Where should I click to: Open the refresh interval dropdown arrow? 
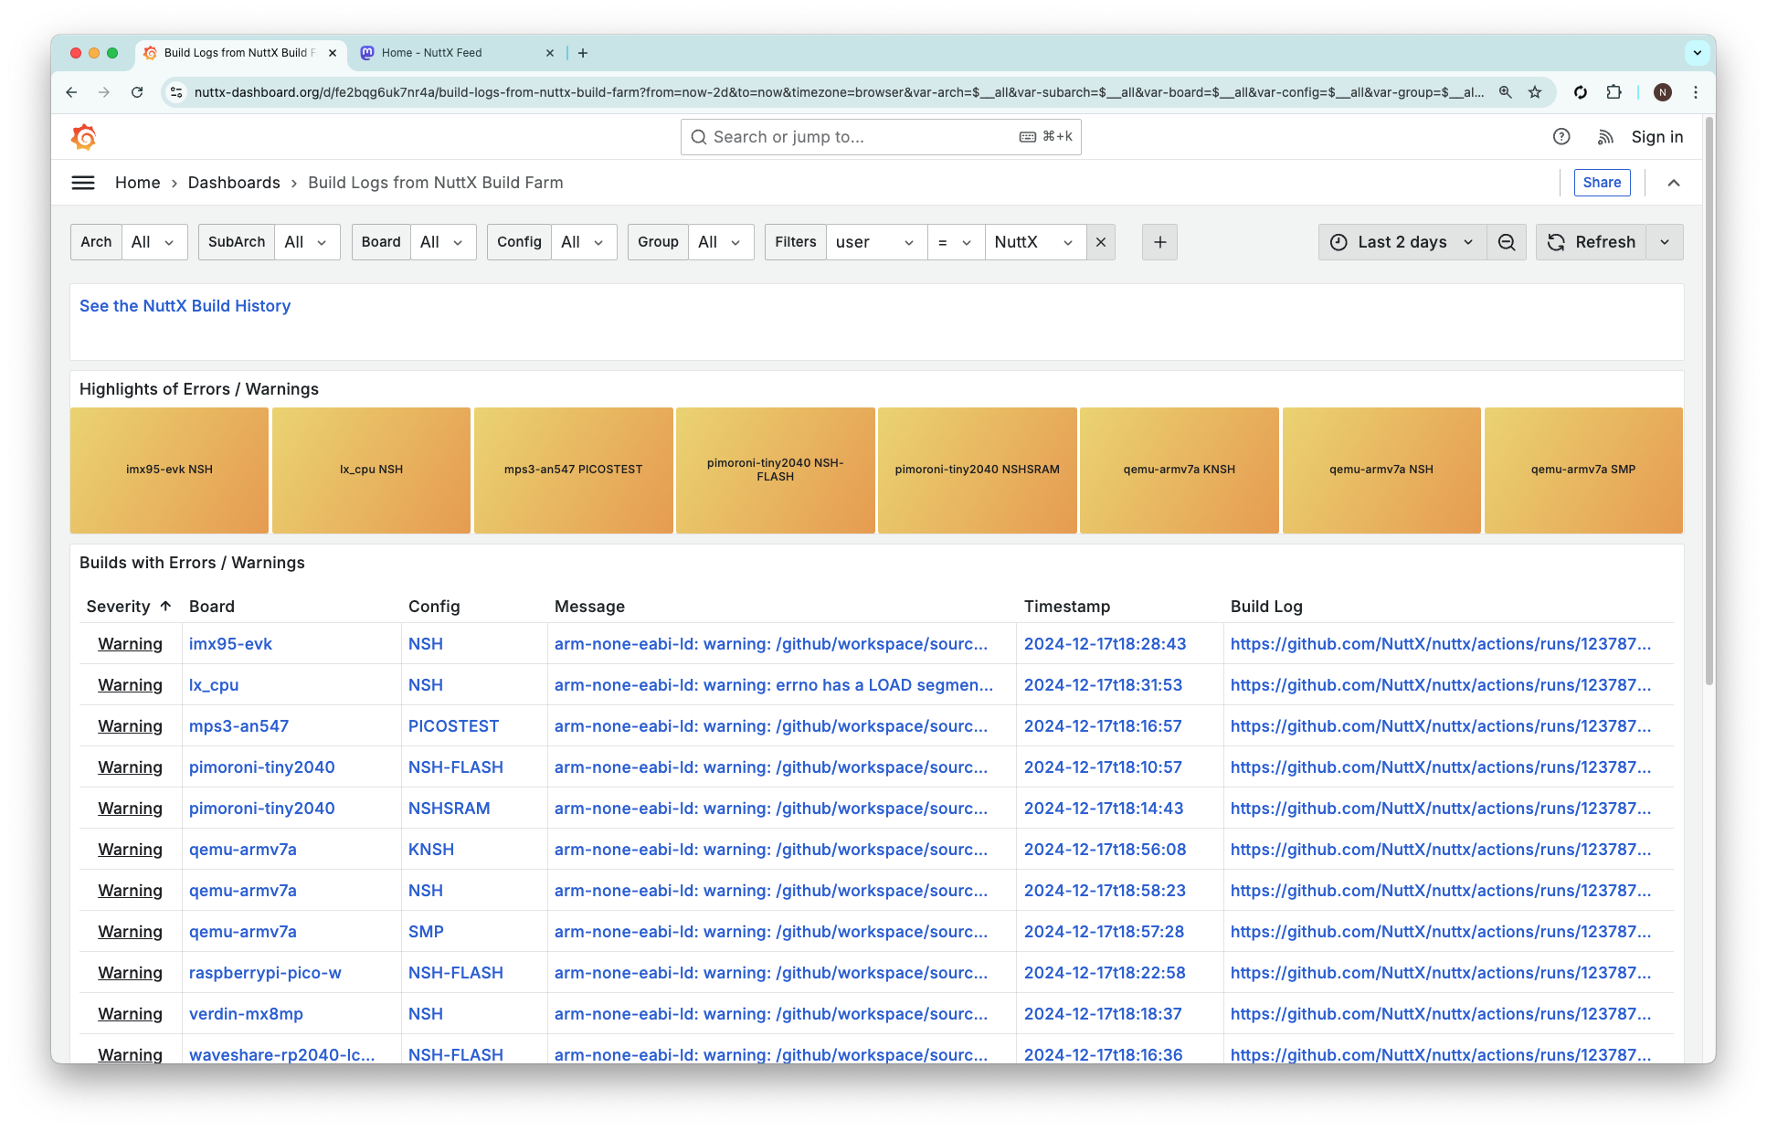pyautogui.click(x=1665, y=242)
